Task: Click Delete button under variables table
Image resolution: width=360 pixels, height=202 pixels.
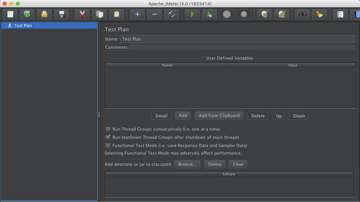Action: pyautogui.click(x=258, y=116)
